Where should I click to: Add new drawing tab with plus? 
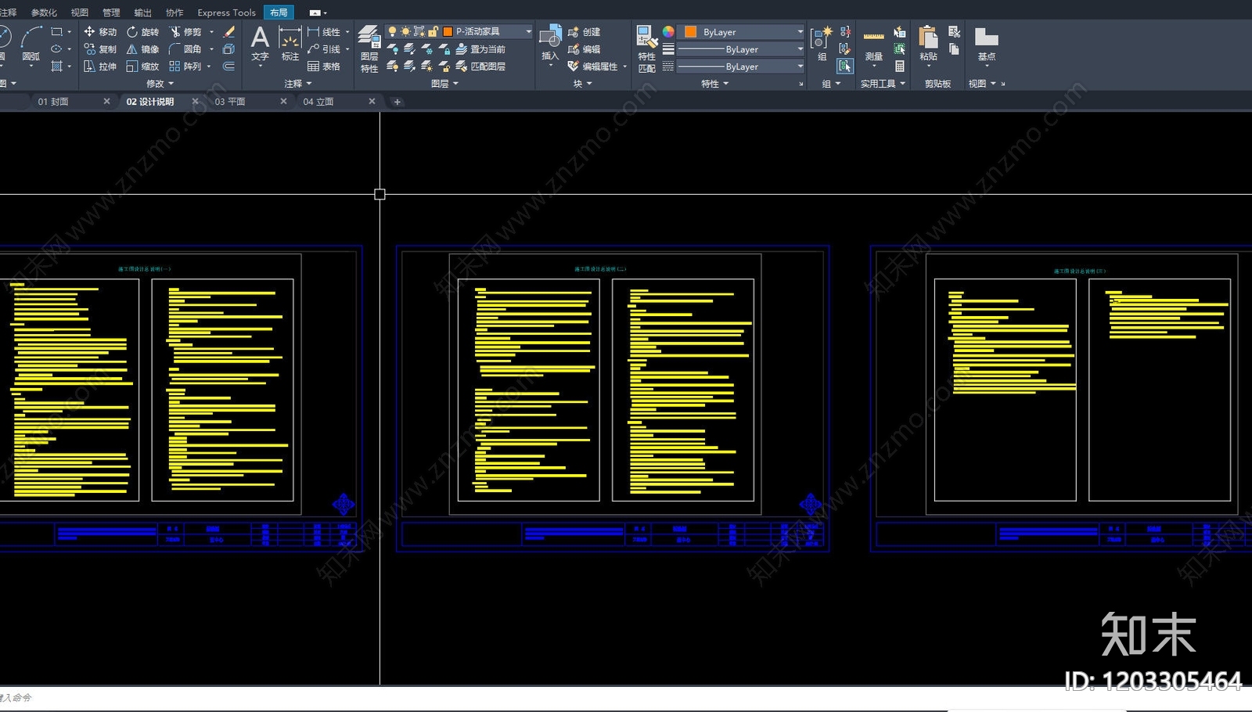click(x=397, y=102)
